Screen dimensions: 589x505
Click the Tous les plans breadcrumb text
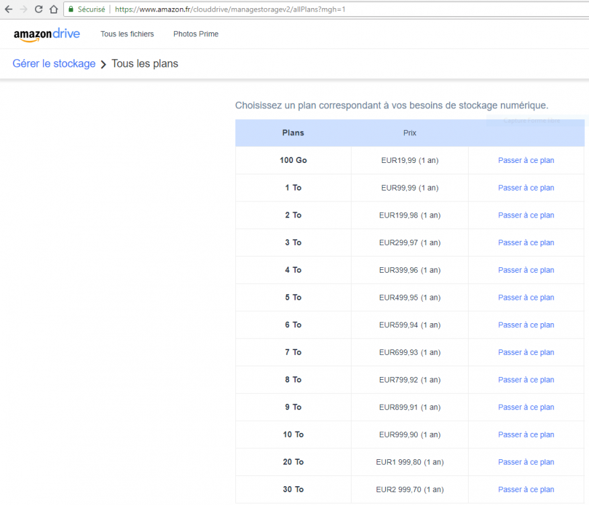coord(145,63)
